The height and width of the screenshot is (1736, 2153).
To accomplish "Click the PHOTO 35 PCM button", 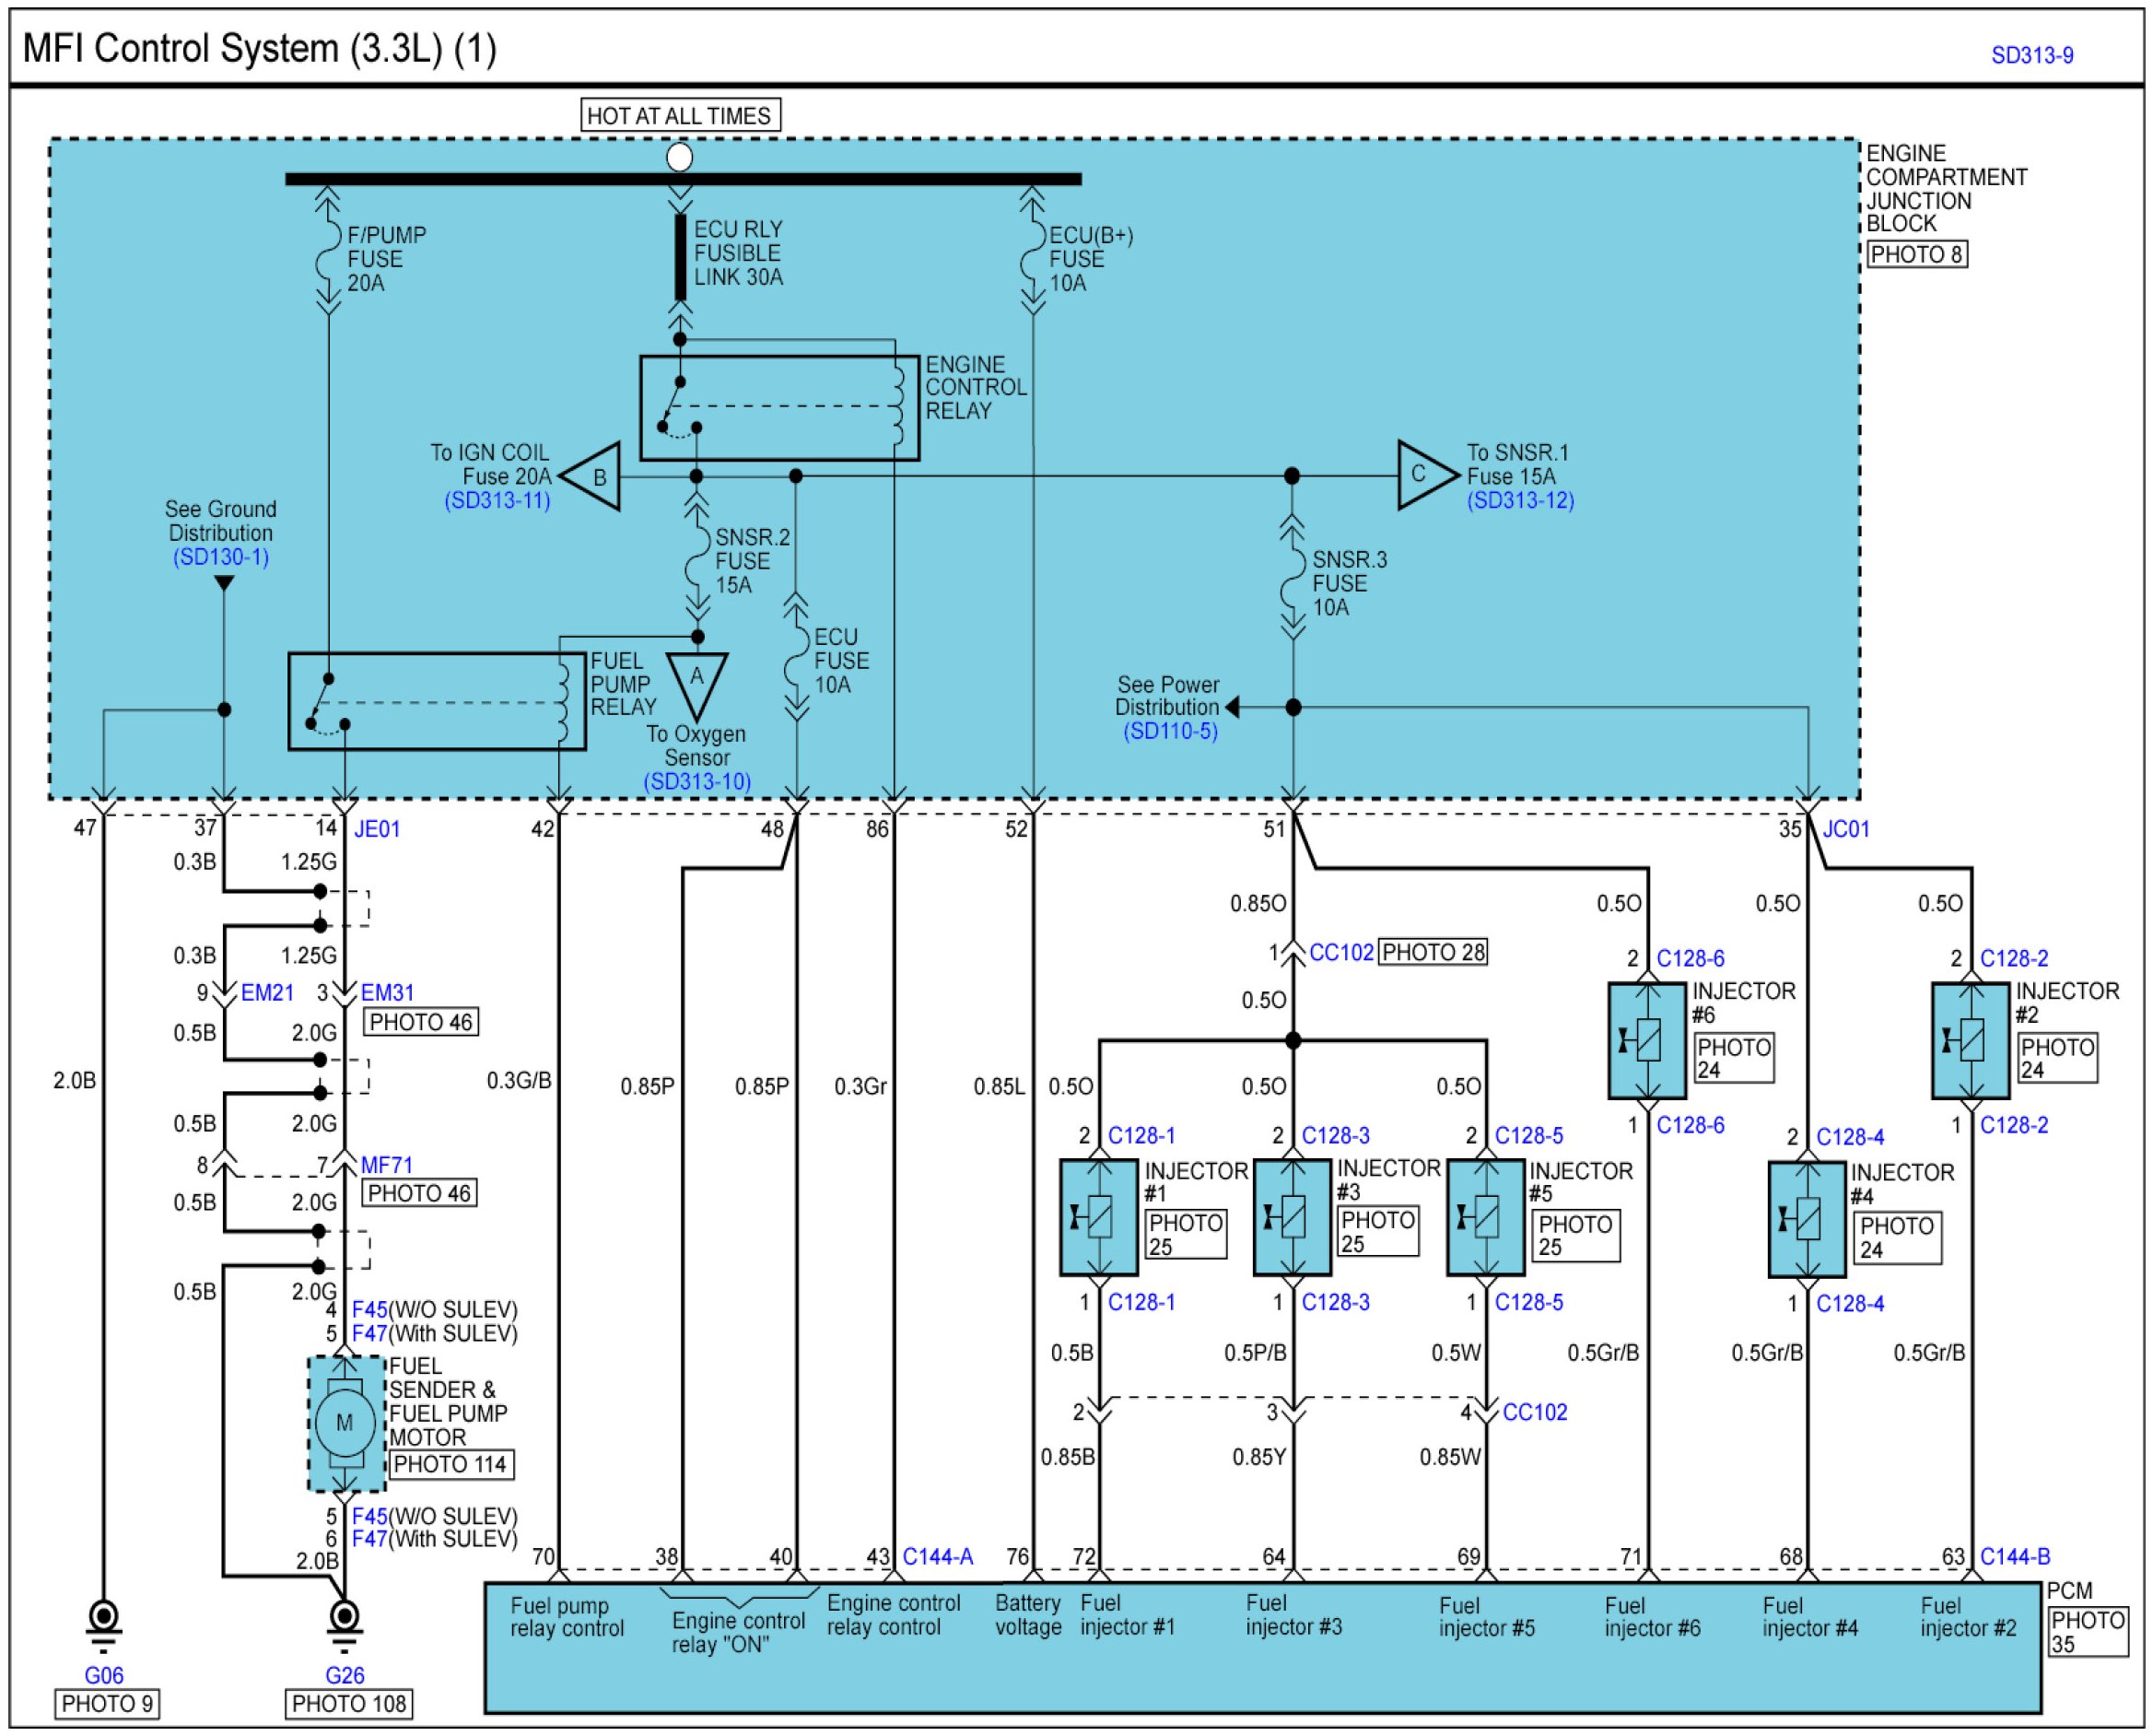I will [2086, 1632].
